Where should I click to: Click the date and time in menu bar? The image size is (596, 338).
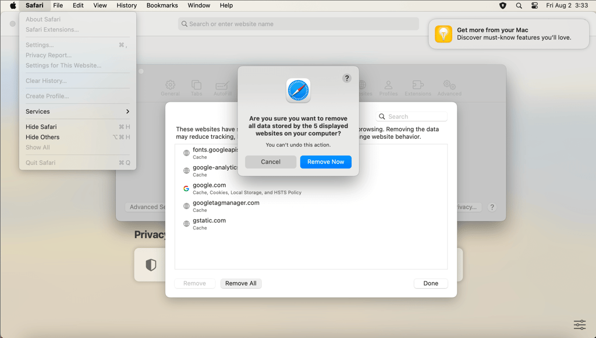point(567,5)
